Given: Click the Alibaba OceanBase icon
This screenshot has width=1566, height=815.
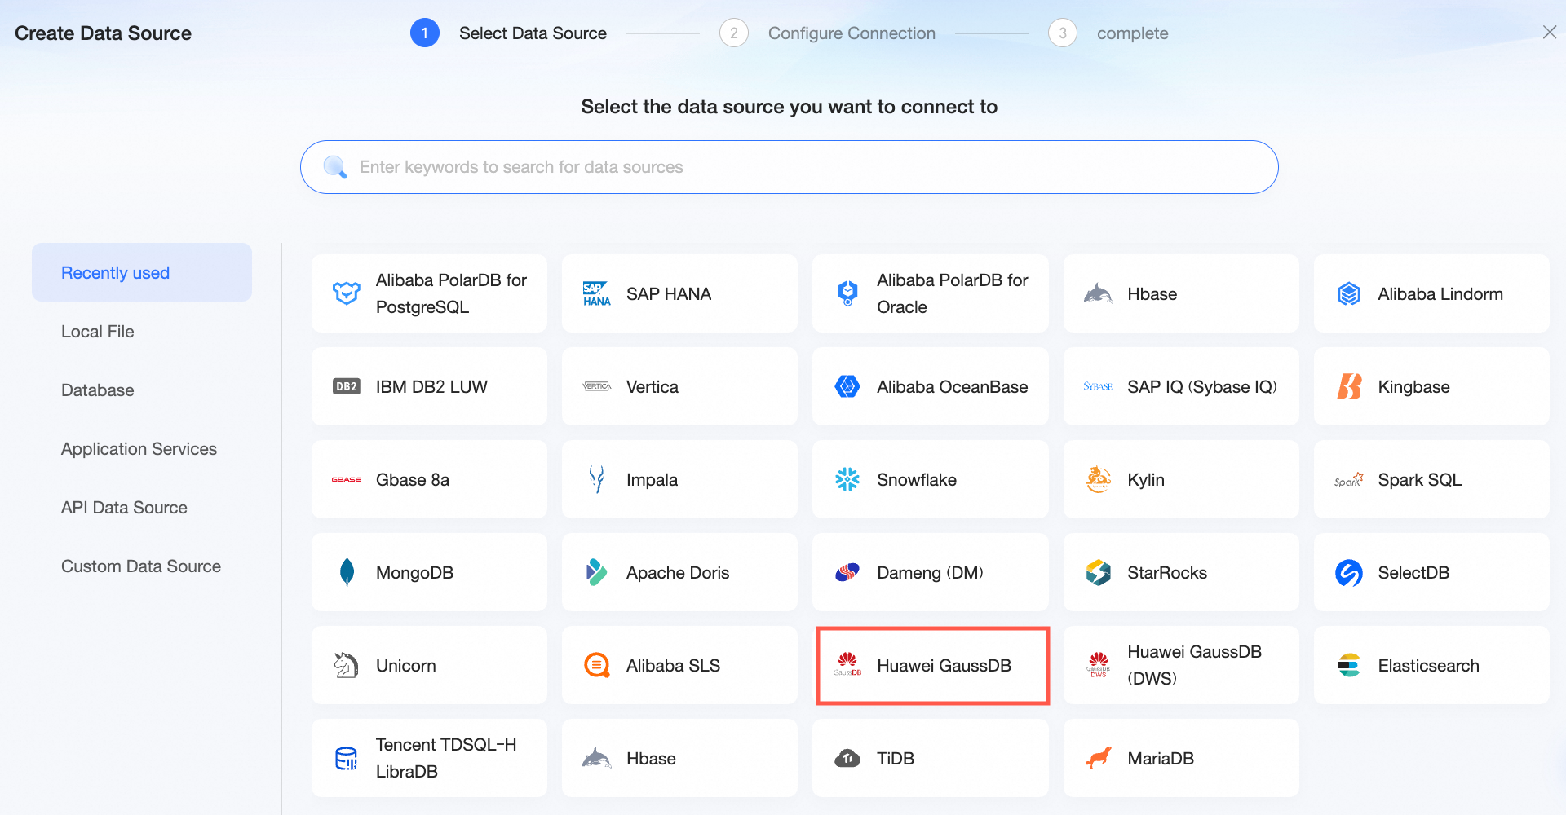Looking at the screenshot, I should [x=847, y=386].
